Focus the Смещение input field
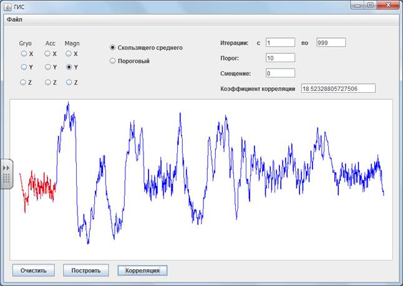Image resolution: width=403 pixels, height=286 pixels. pos(279,73)
